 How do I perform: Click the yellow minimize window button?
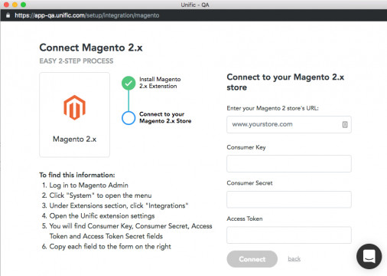pos(15,5)
